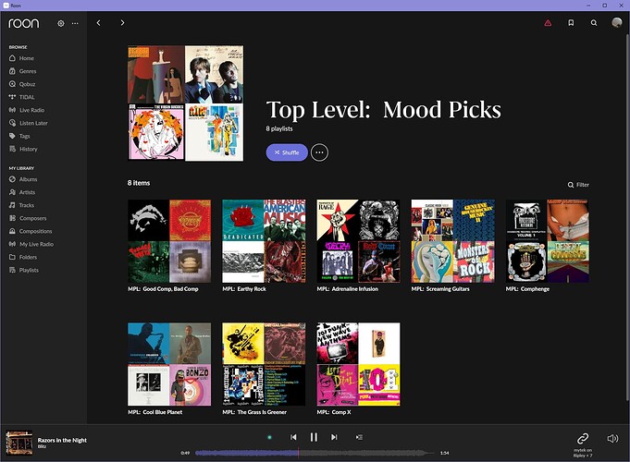Open MPL: Comphenge playlist cover

[548, 241]
